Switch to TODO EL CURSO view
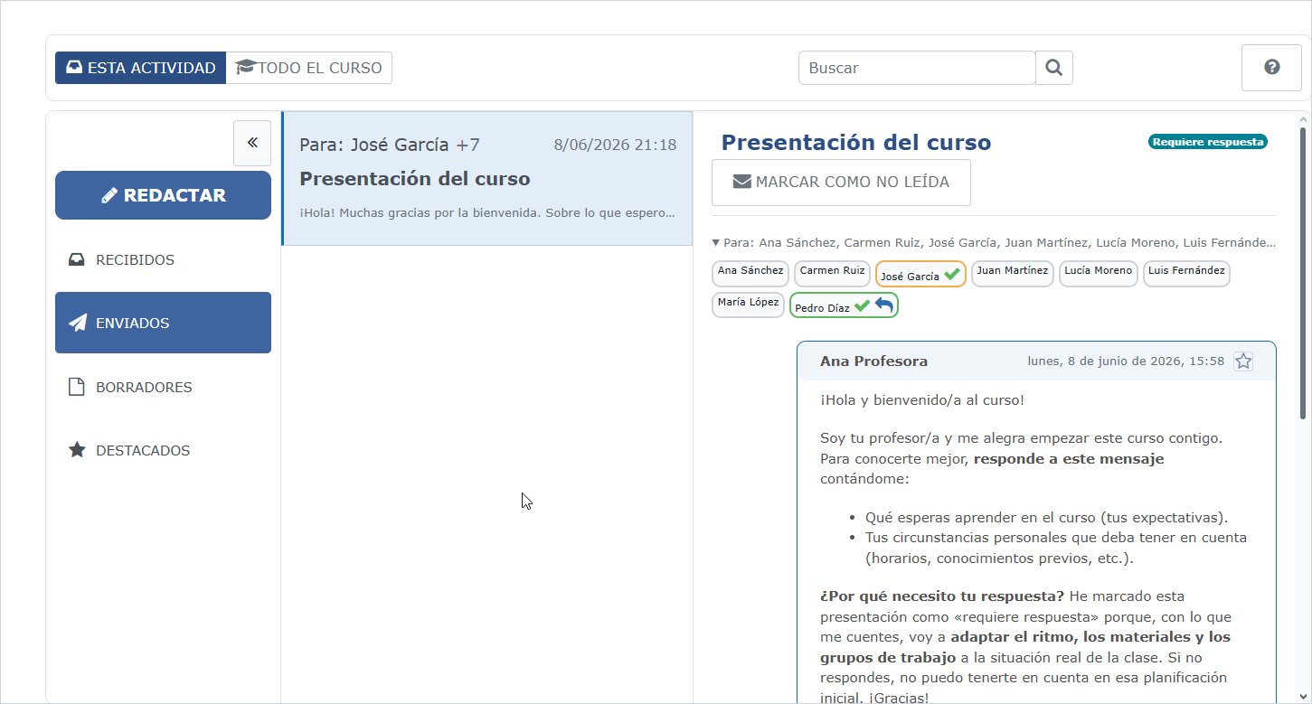This screenshot has height=704, width=1312. [309, 68]
